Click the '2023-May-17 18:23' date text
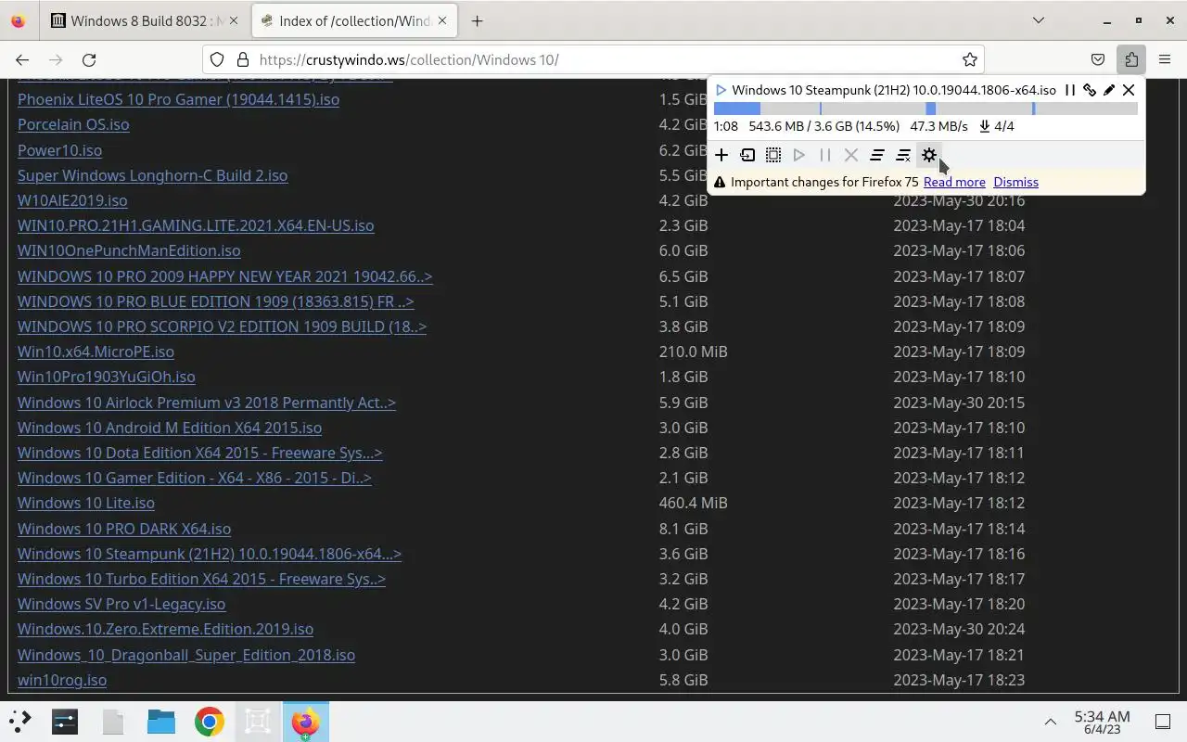The width and height of the screenshot is (1187, 742). point(959,680)
